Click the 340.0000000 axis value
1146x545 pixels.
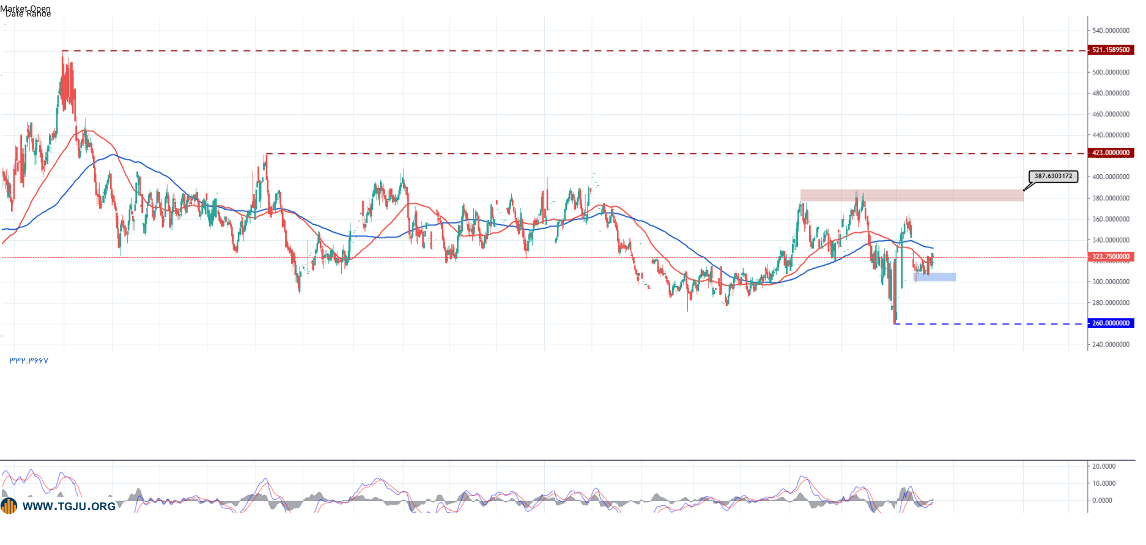pyautogui.click(x=1111, y=240)
